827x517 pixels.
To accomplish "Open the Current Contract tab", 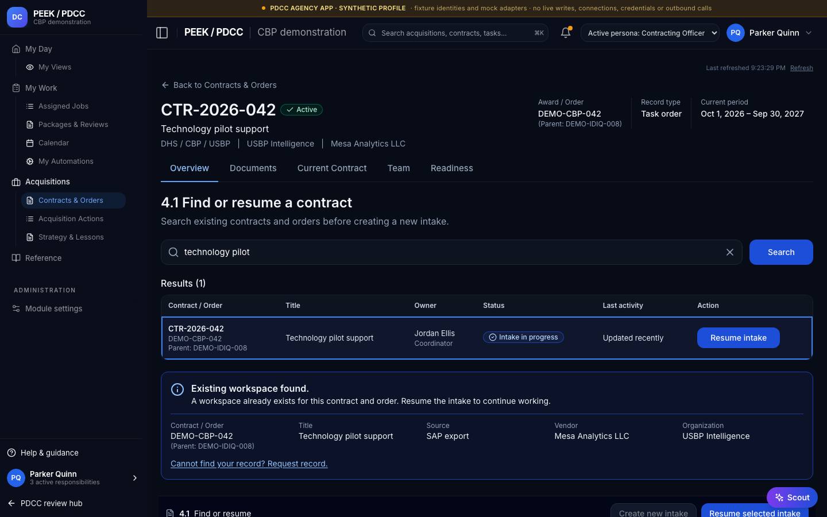I will point(332,168).
